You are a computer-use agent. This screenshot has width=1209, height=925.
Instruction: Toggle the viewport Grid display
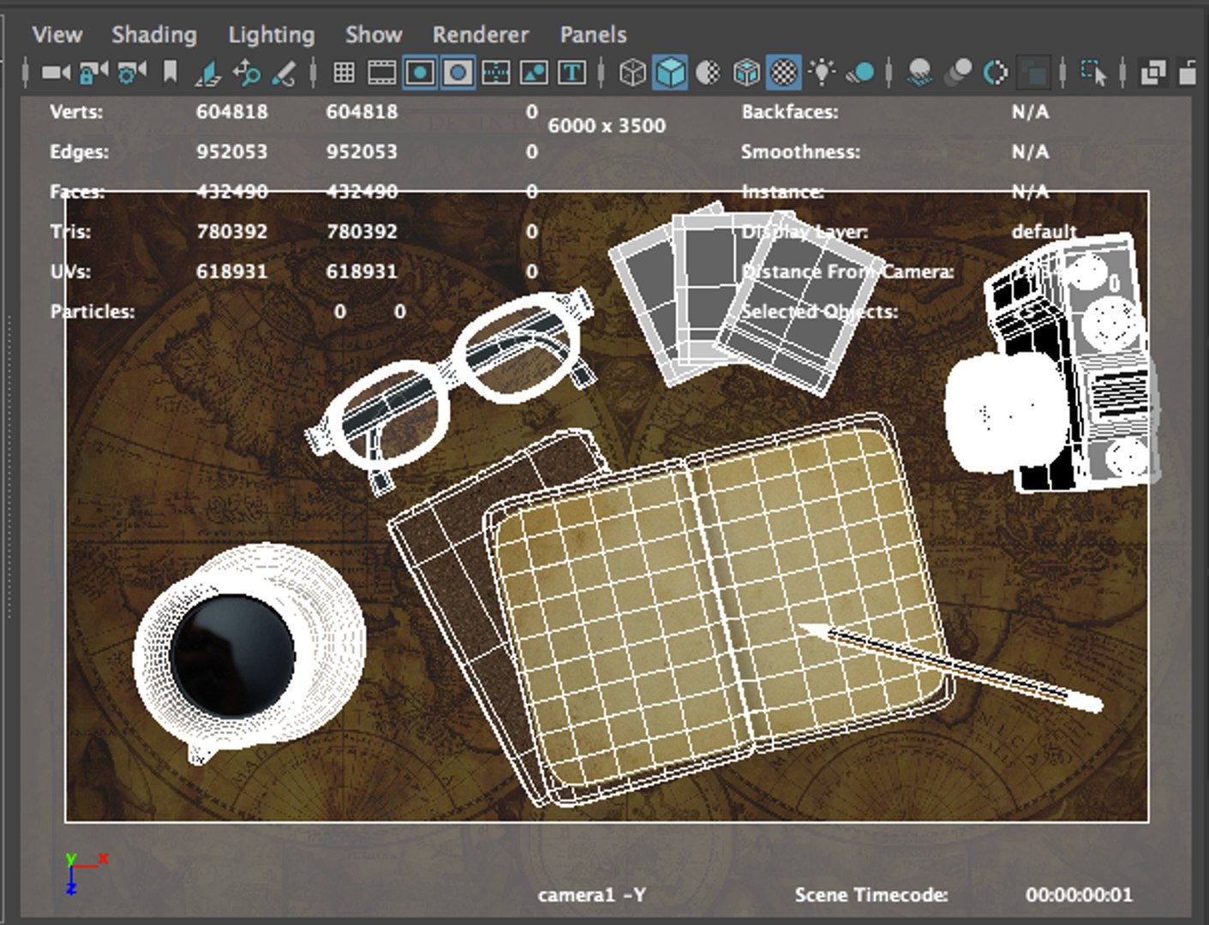coord(344,73)
